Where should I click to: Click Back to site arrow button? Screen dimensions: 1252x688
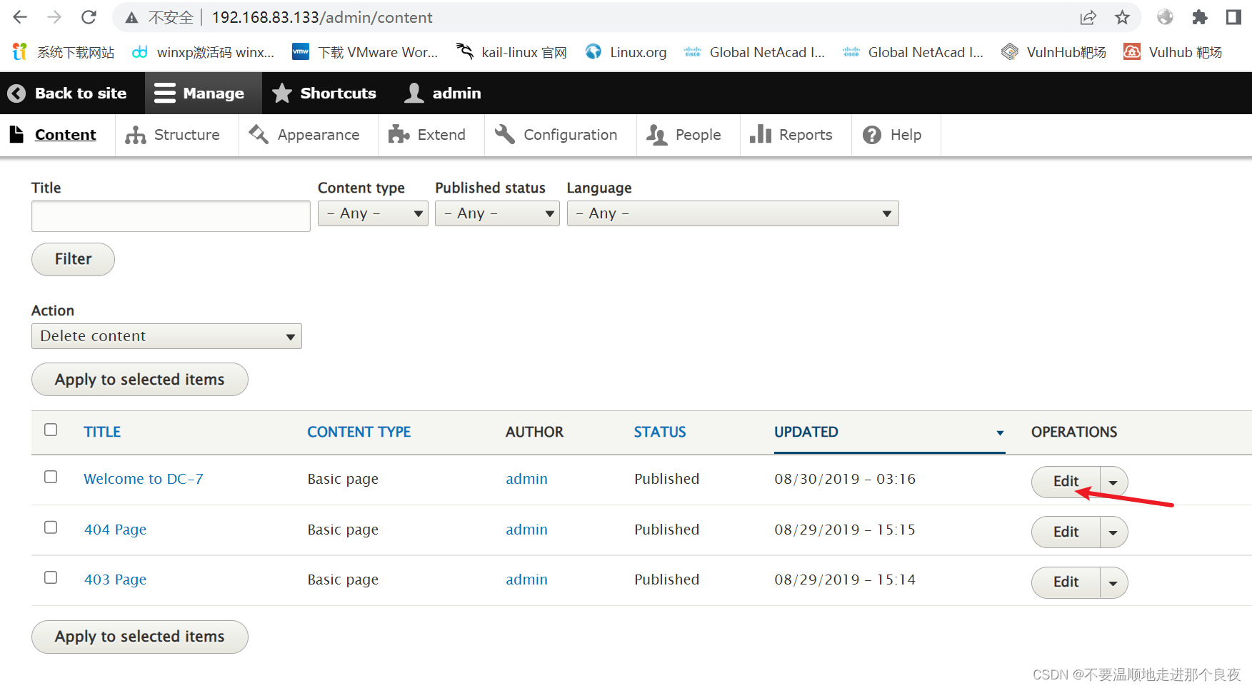(x=66, y=93)
